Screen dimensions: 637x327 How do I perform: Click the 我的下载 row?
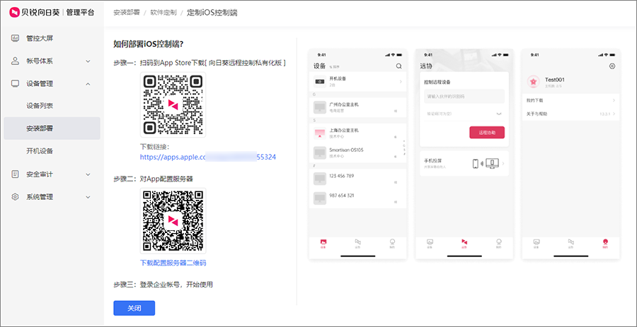click(x=570, y=100)
